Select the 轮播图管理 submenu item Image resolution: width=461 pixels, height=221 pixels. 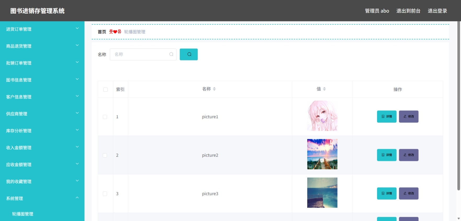42,214
